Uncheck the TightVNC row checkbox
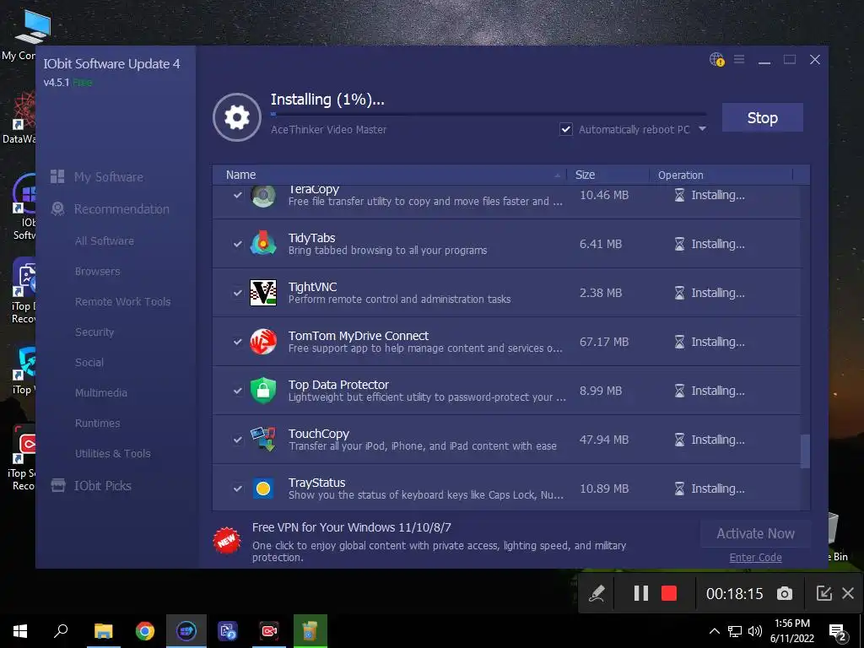 pos(237,293)
